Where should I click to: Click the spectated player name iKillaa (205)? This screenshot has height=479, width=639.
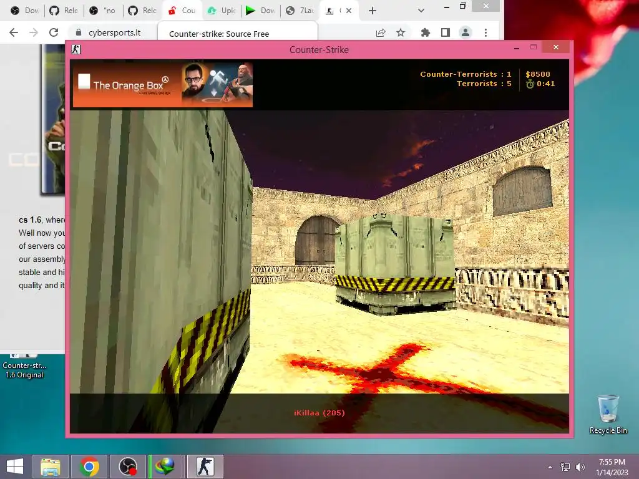(x=319, y=413)
